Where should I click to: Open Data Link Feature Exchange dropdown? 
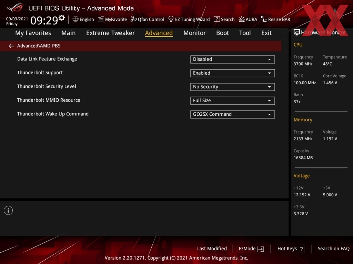click(233, 59)
